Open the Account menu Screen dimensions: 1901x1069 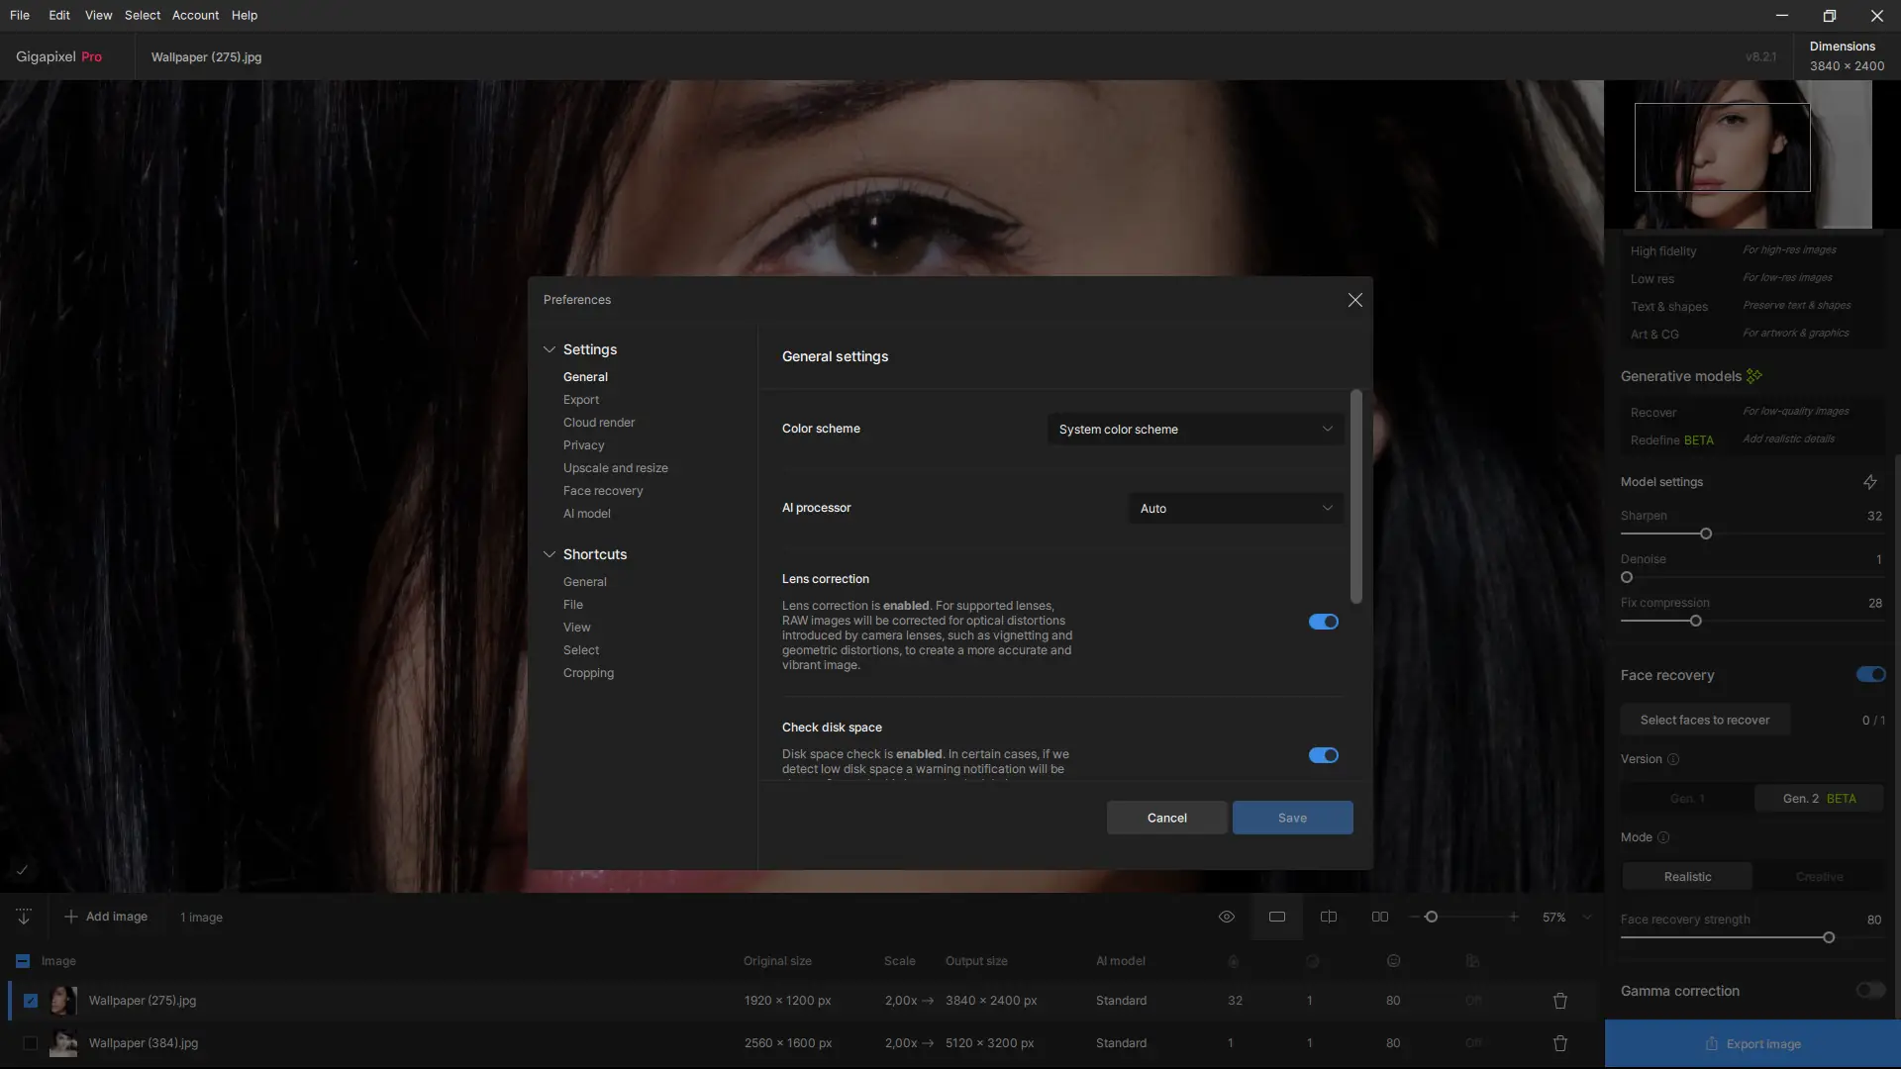195,15
